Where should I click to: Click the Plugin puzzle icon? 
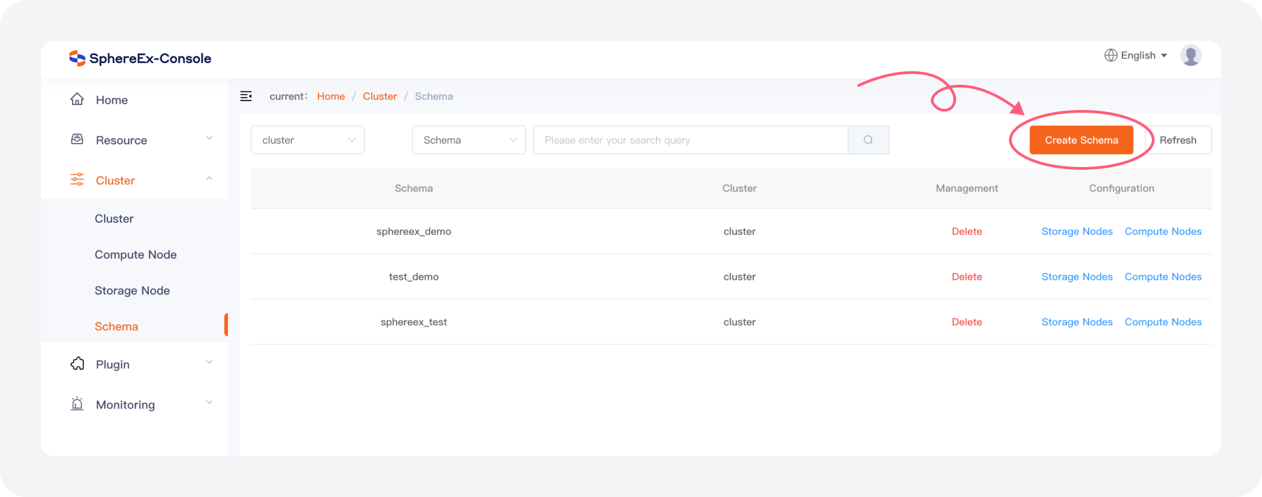(78, 364)
